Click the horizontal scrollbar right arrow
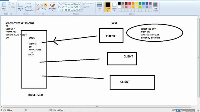 pos(196,107)
